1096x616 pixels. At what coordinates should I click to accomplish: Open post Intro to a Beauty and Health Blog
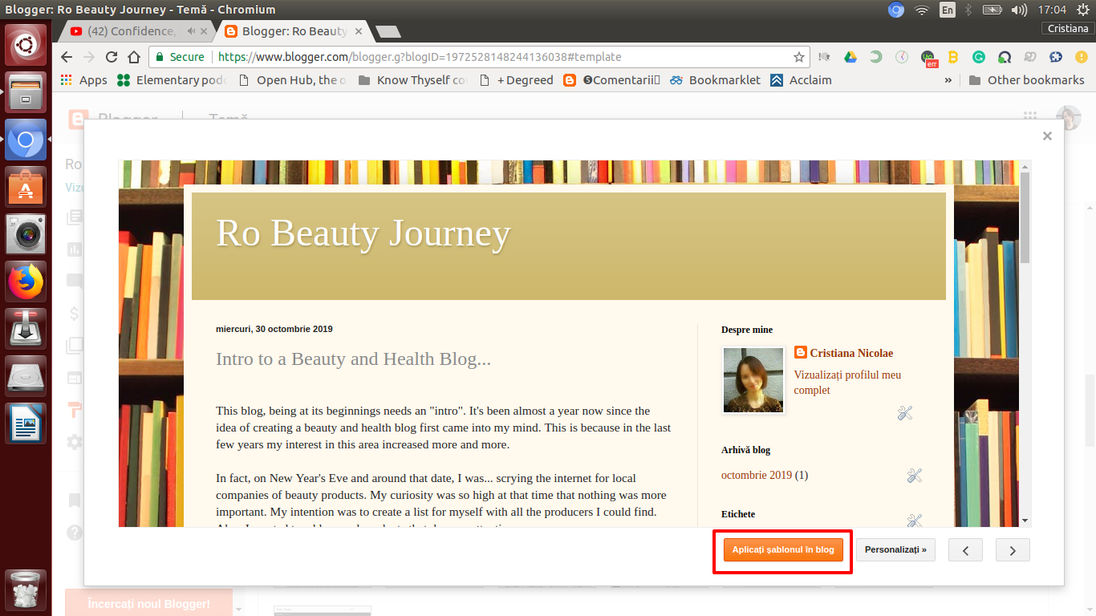tap(353, 359)
